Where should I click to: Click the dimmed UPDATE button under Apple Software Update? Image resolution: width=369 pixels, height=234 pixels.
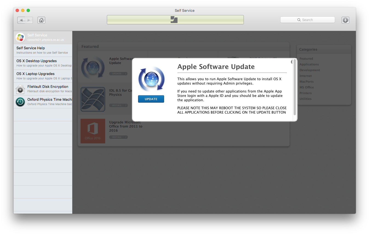[118, 74]
